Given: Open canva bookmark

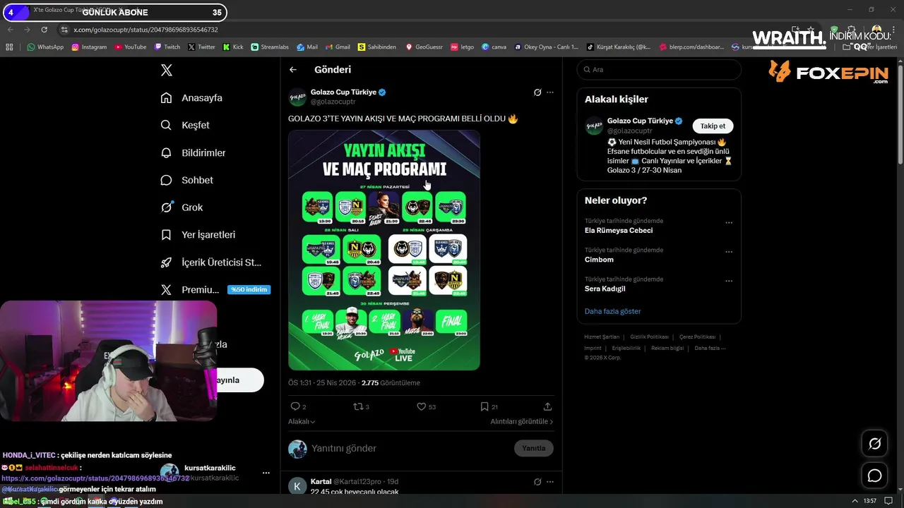Looking at the screenshot, I should [x=494, y=47].
